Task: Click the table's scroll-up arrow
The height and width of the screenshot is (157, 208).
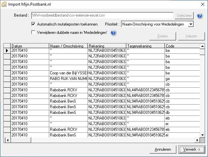Action: [202, 46]
